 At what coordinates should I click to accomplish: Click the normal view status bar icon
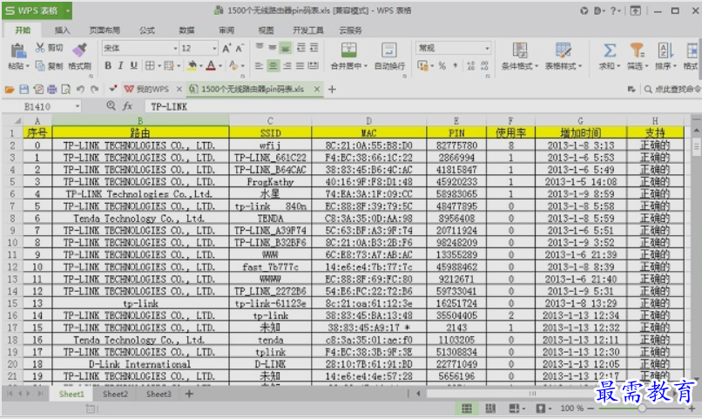(467, 409)
